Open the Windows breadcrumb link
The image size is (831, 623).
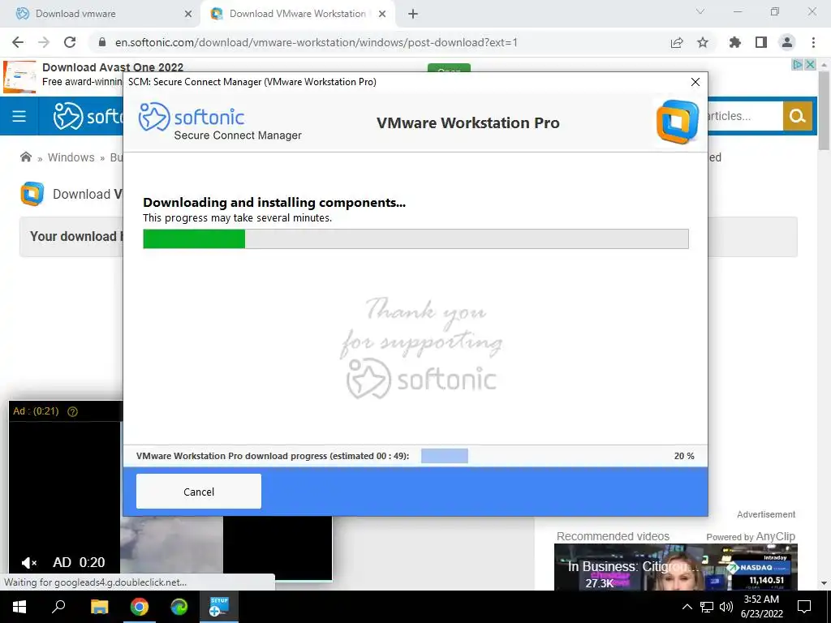pos(71,157)
